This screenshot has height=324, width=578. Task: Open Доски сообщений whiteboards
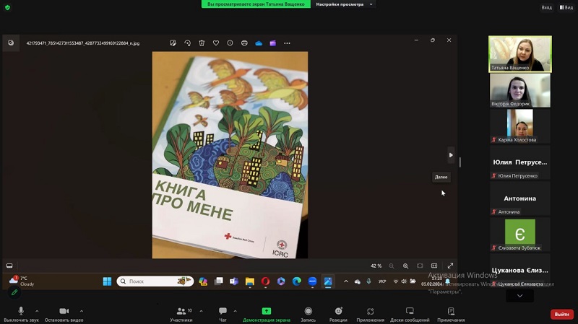pos(410,315)
